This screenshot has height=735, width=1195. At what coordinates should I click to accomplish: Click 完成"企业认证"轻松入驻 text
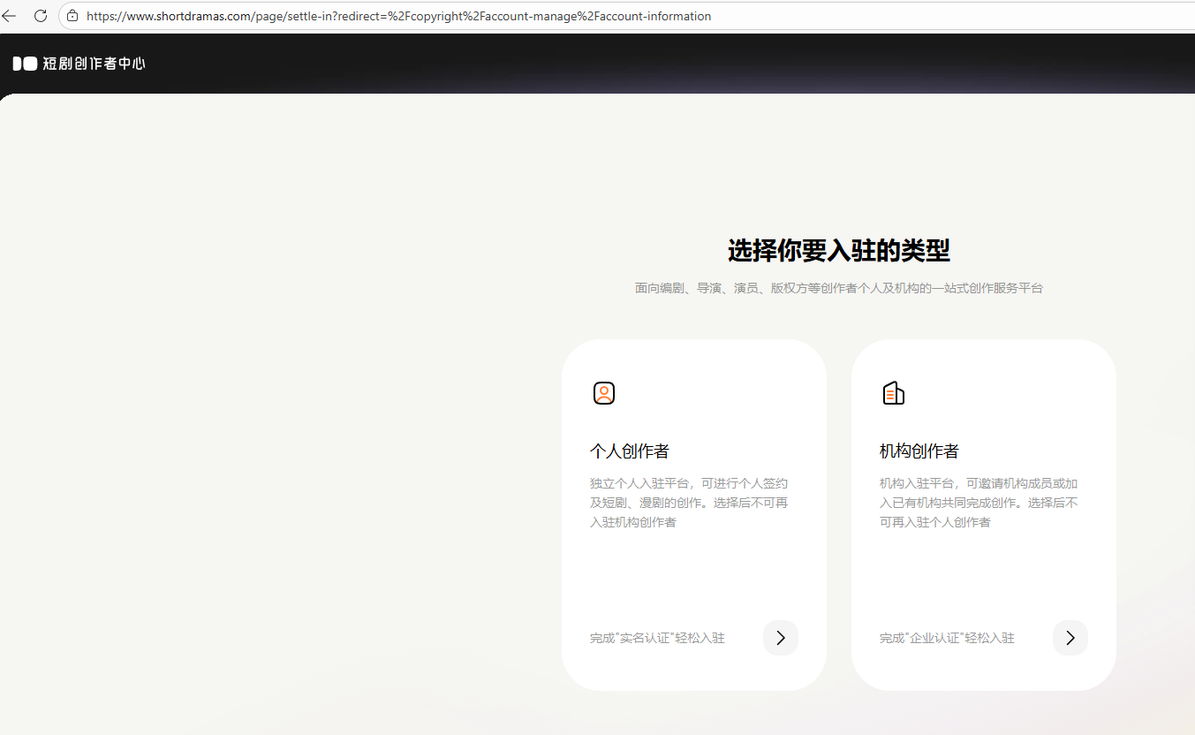(x=947, y=638)
